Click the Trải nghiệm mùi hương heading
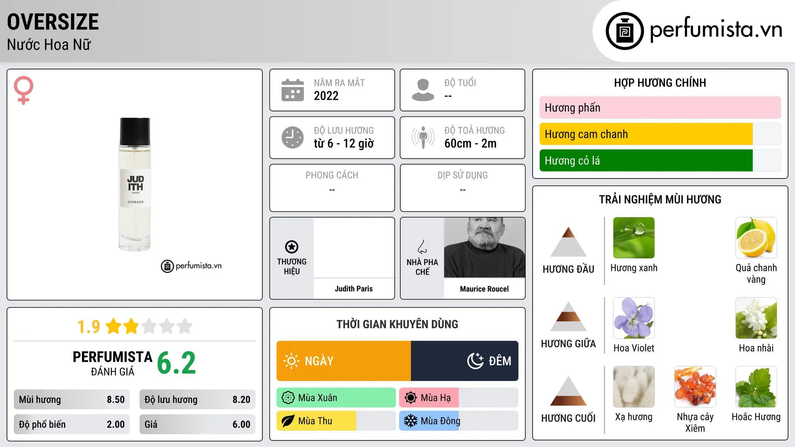Viewport: 795px width, 447px height. click(660, 199)
